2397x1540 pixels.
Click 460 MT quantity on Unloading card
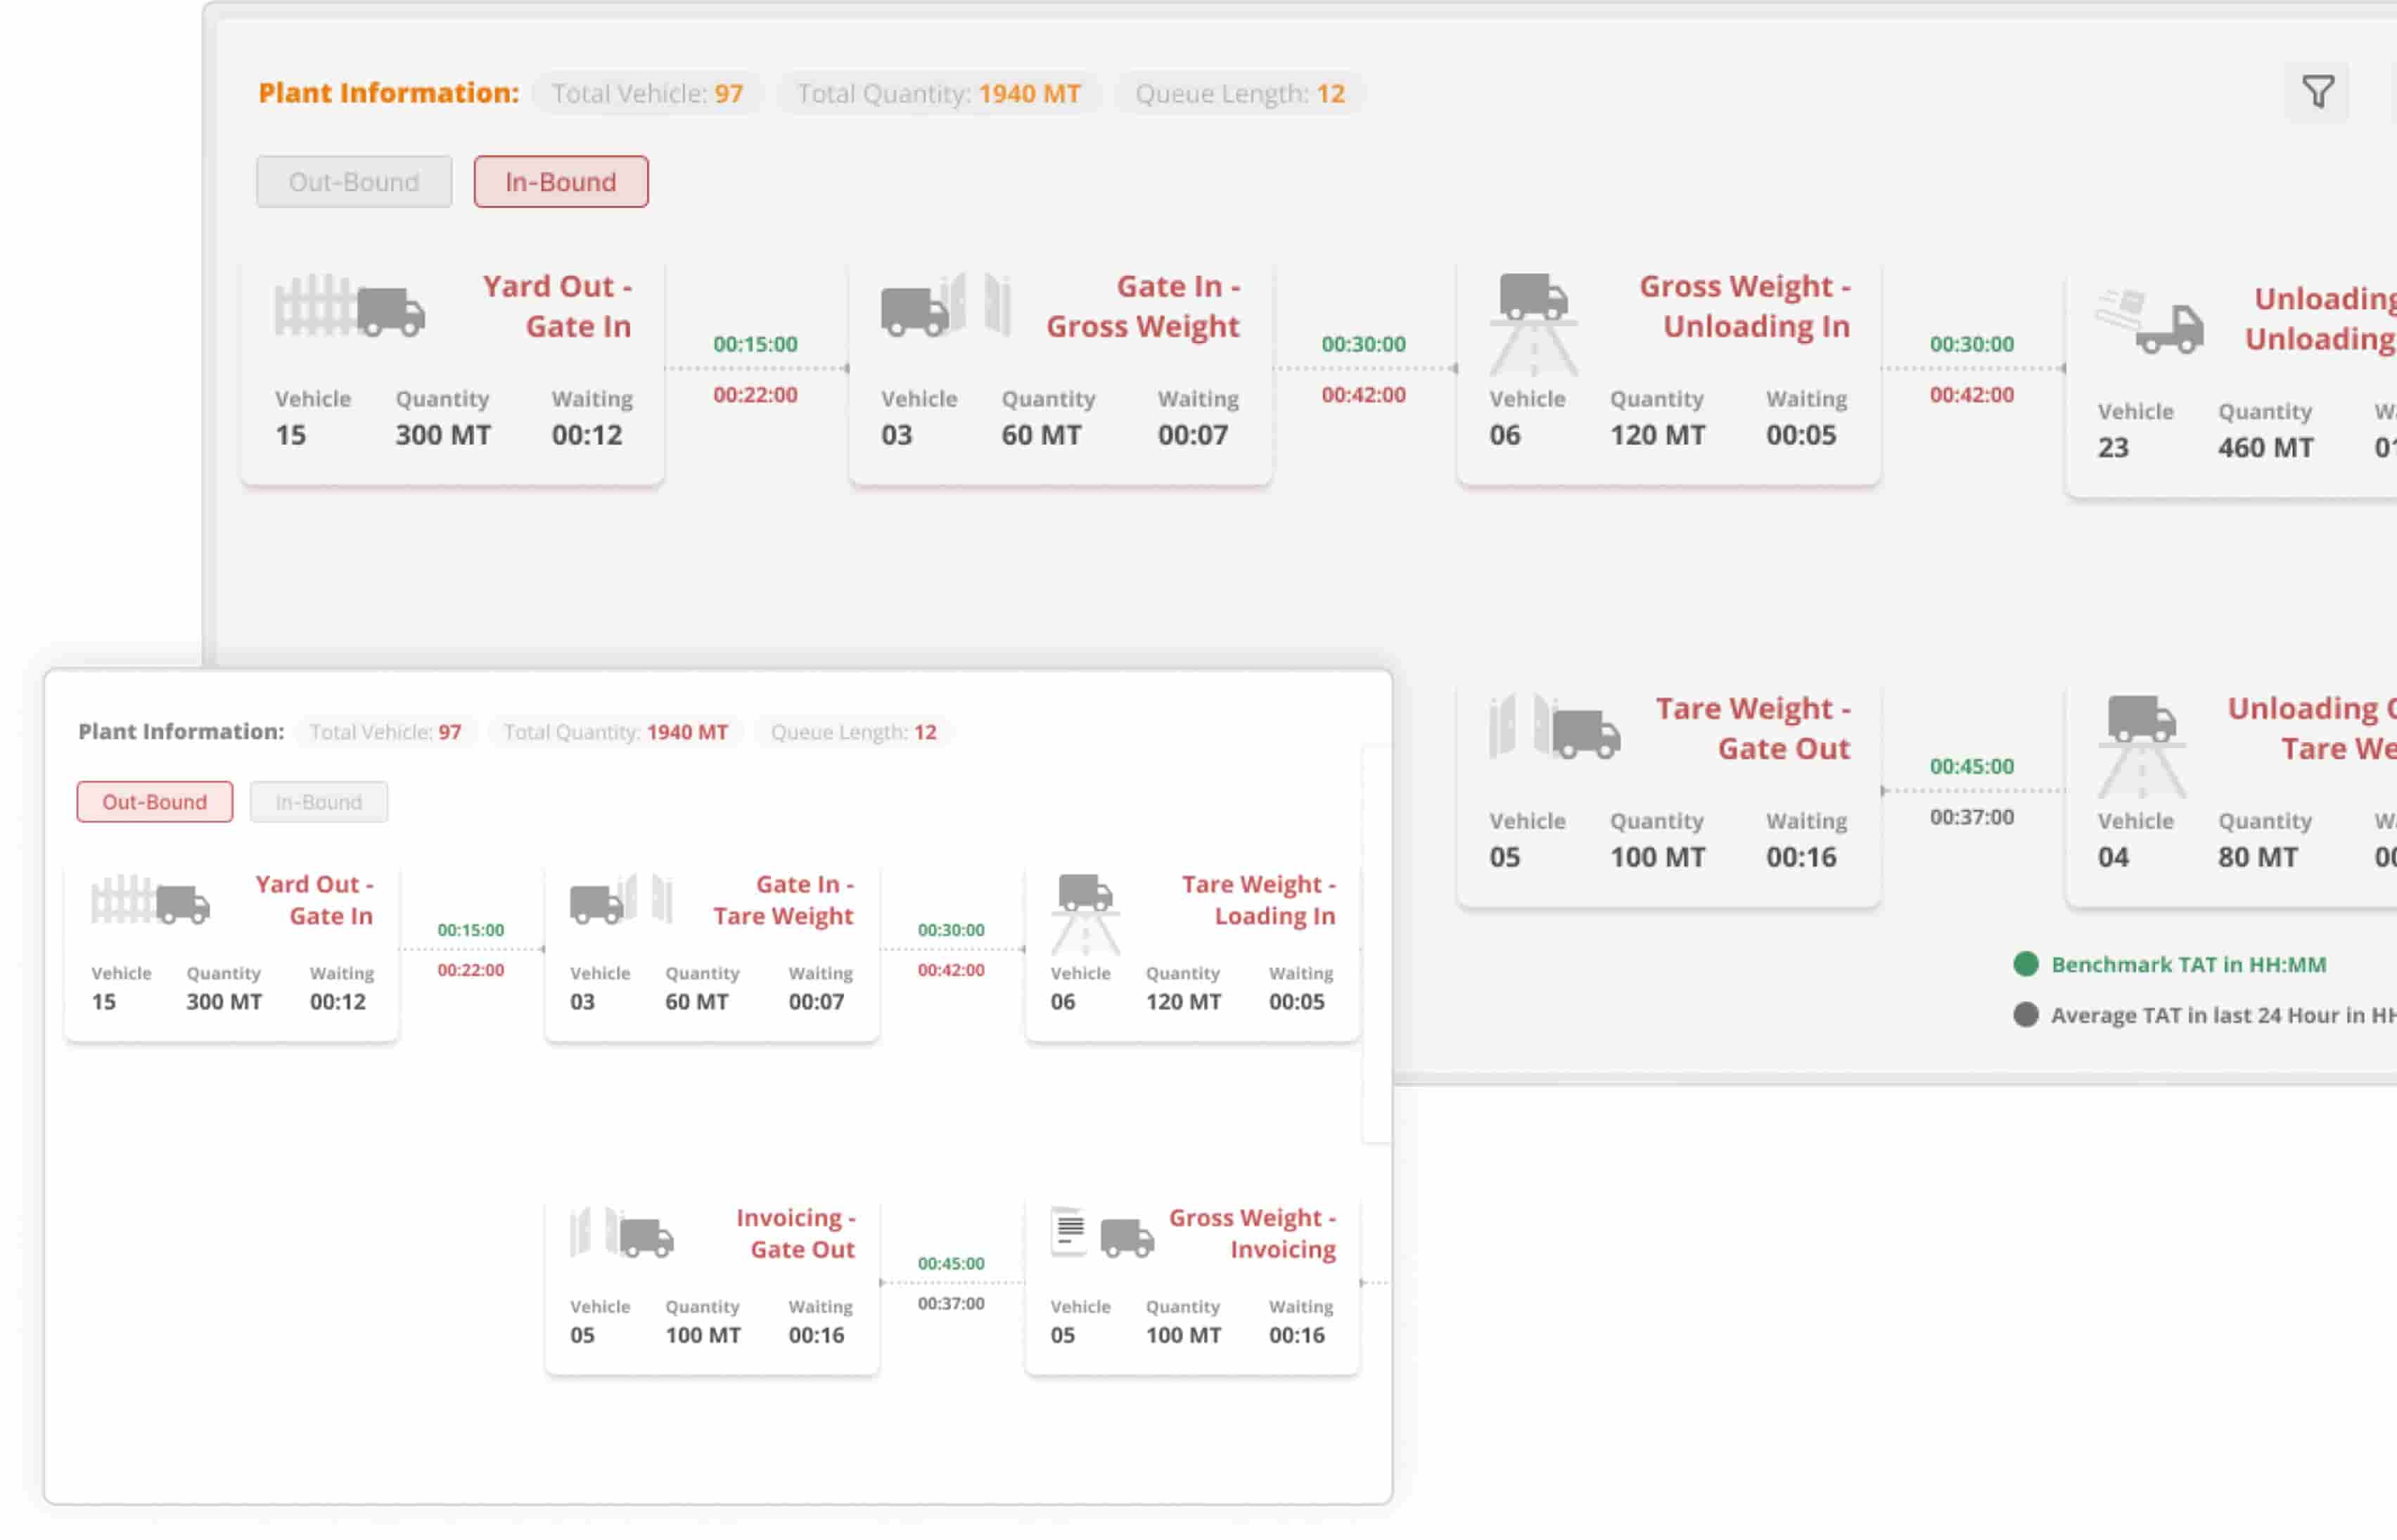tap(2266, 448)
